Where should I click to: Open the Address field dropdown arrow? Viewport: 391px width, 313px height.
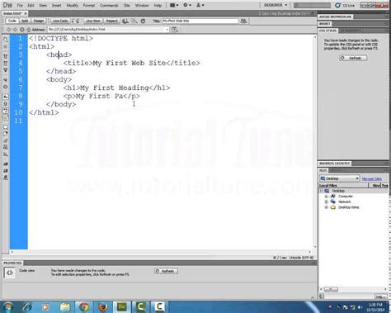(x=167, y=30)
